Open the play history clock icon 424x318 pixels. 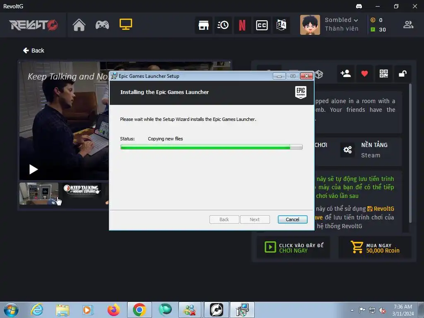click(223, 25)
